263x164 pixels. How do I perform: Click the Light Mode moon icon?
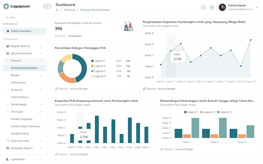8,159
